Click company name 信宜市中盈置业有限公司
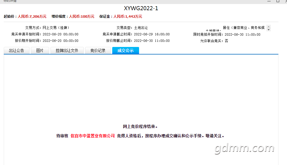The height and width of the screenshot is (165, 287). coord(93,136)
